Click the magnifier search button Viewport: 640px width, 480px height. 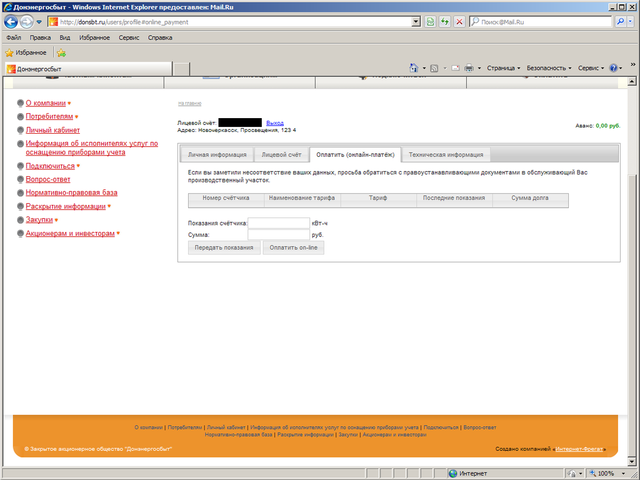pos(621,22)
